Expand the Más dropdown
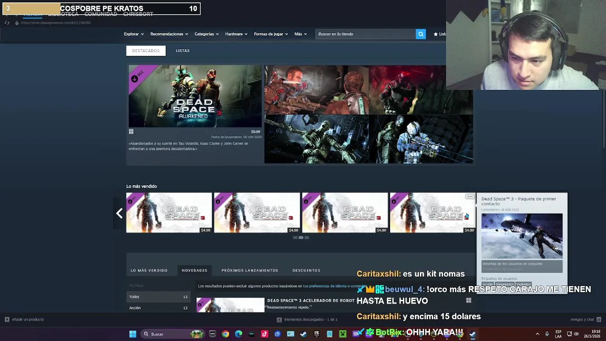This screenshot has width=606, height=341. pos(301,34)
